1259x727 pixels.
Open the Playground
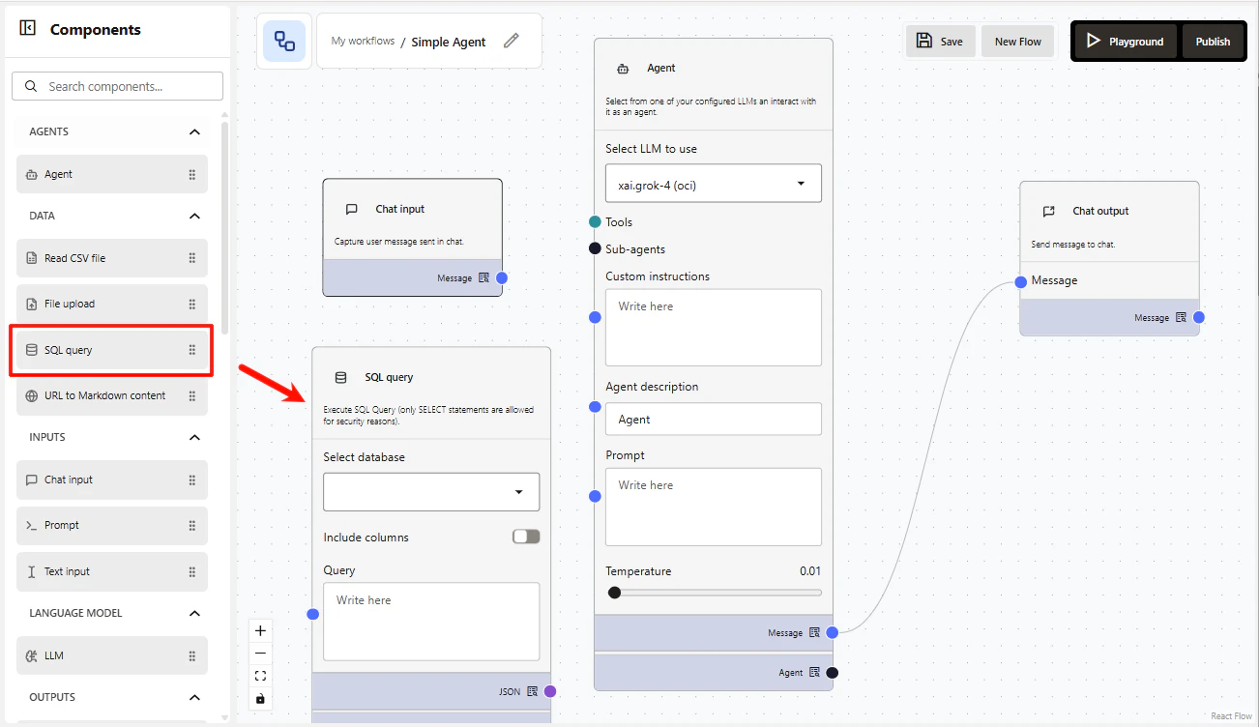[1126, 41]
